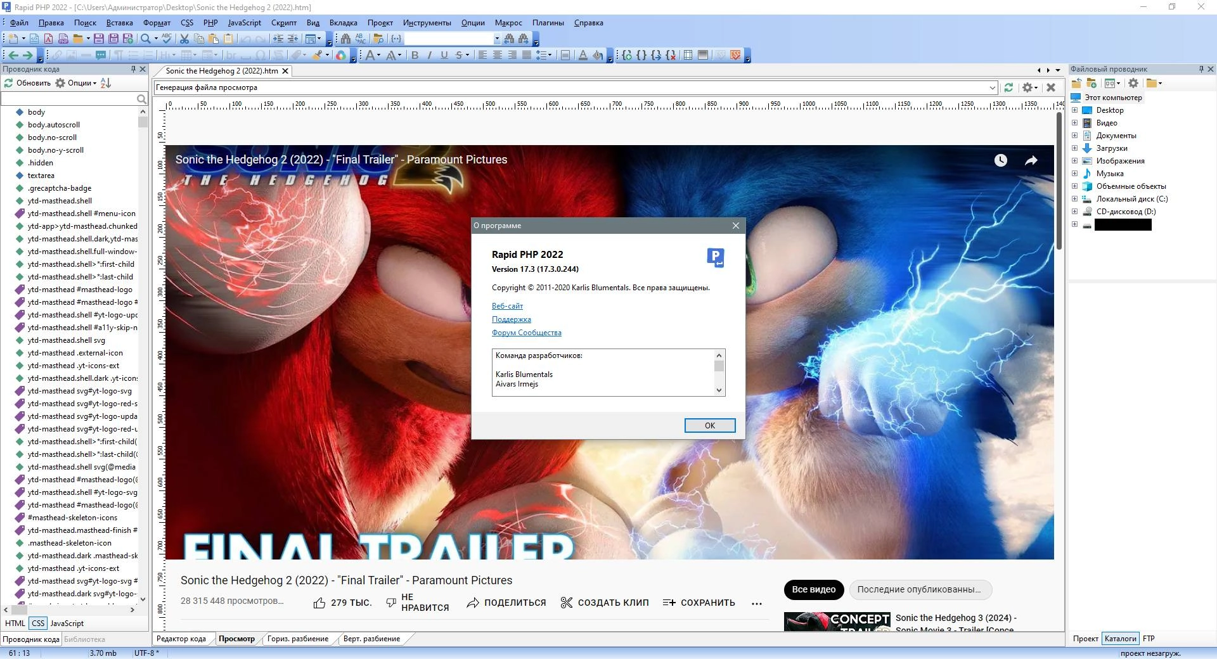Click the text color A icon

[583, 55]
